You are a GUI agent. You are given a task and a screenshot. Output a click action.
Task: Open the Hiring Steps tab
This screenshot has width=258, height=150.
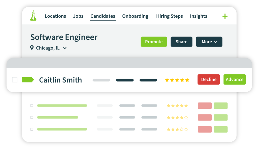[x=170, y=16]
